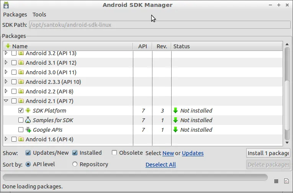Select the Repository sort option
The width and height of the screenshot is (293, 193).
(x=75, y=164)
